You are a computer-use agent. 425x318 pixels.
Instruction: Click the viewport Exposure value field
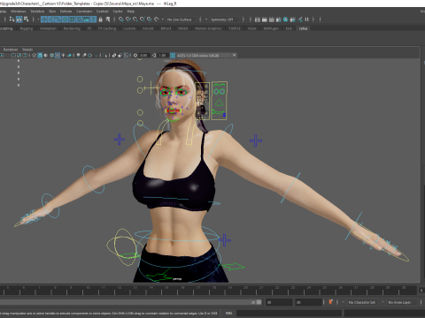144,56
